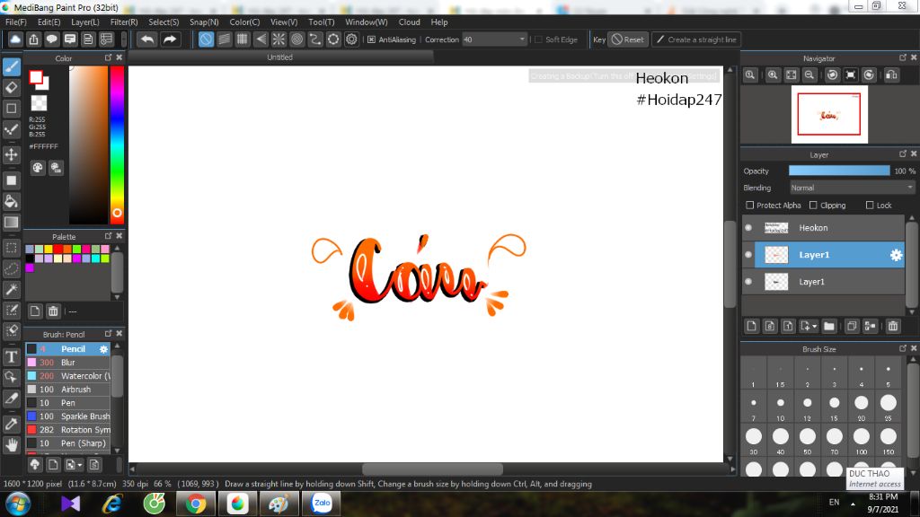Click Create a straight line button
920x517 pixels.
pyautogui.click(x=696, y=39)
